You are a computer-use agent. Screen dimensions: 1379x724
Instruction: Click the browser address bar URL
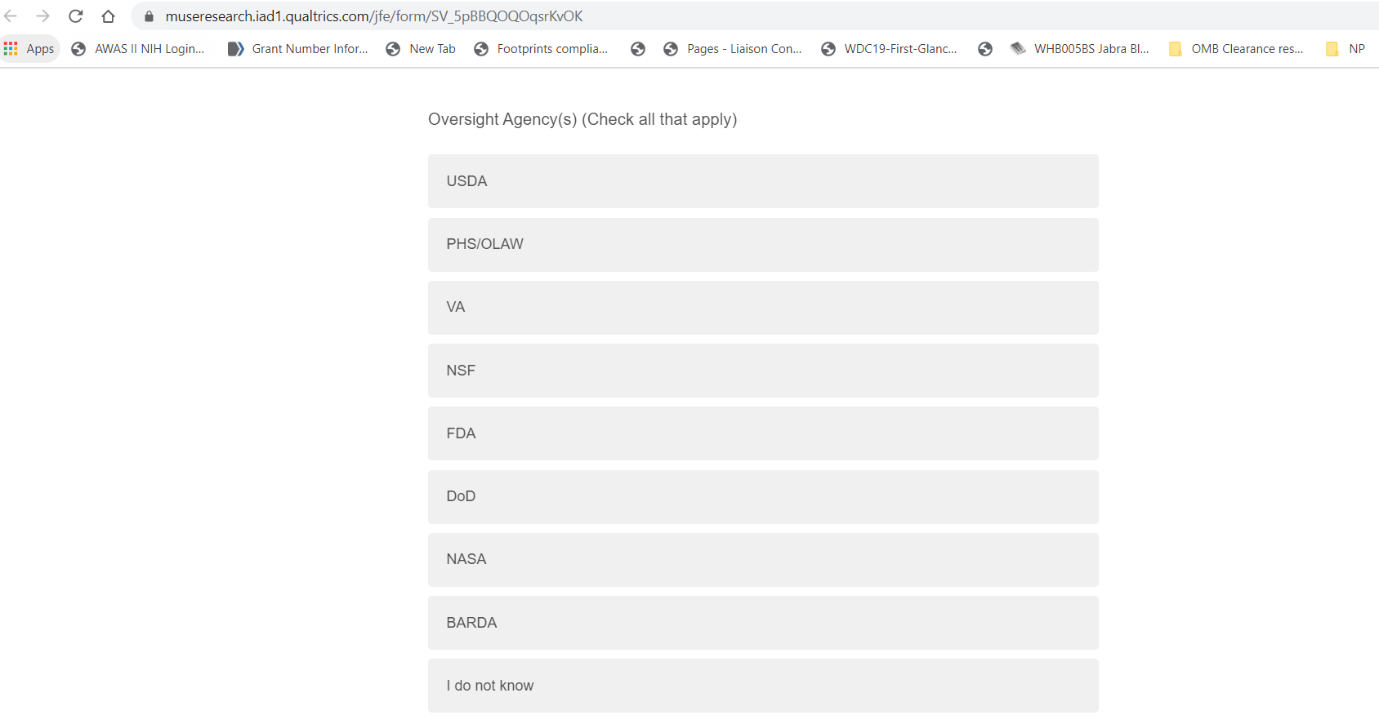[374, 16]
